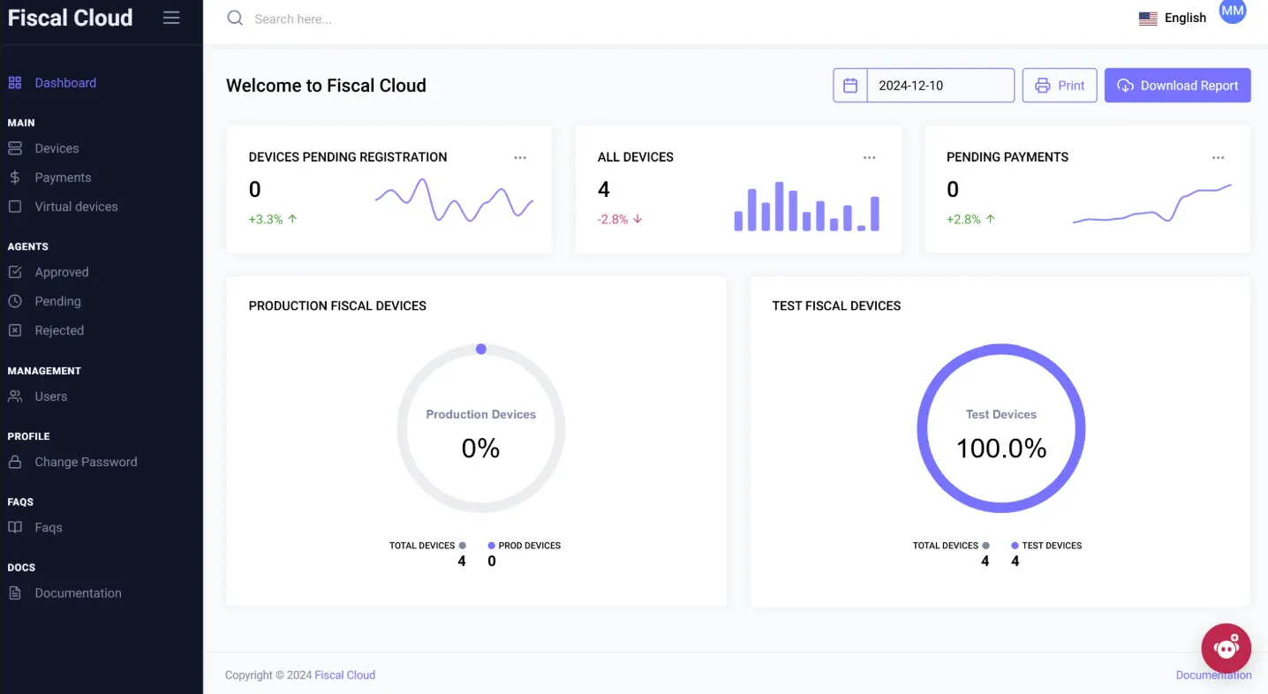Click the Devices server icon
The width and height of the screenshot is (1268, 694).
(15, 148)
